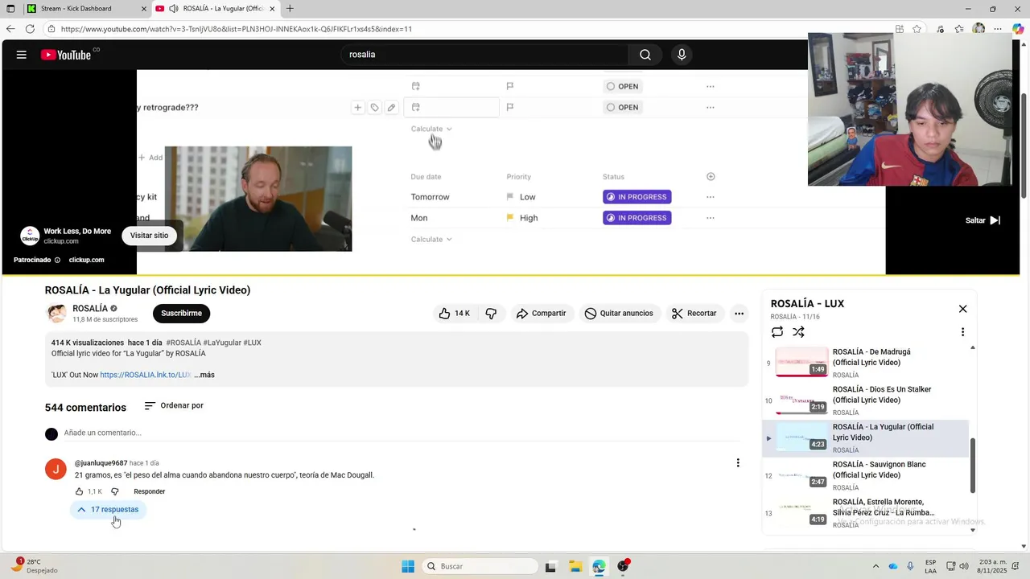Open the clickup.com sponsor link

[x=87, y=260]
